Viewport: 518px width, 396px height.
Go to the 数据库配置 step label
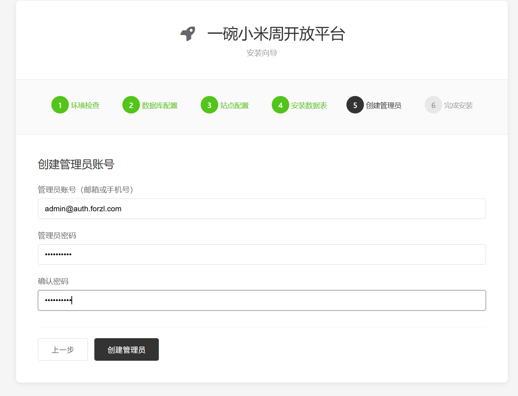point(160,105)
